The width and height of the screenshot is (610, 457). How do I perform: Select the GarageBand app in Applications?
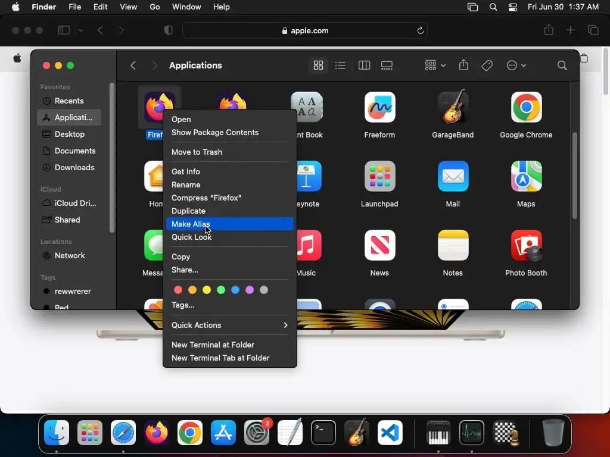(x=453, y=107)
